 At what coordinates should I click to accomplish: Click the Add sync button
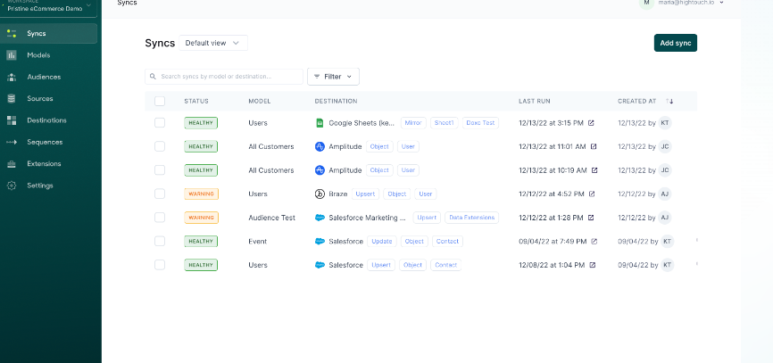pyautogui.click(x=675, y=43)
